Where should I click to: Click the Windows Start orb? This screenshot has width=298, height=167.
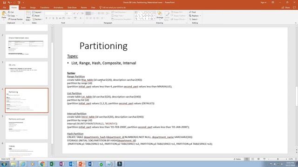coord(4,164)
